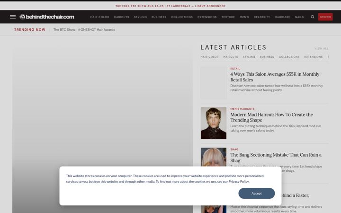Open the Modern Mod Haircut article
Image resolution: width=341 pixels, height=213 pixels.
271,117
